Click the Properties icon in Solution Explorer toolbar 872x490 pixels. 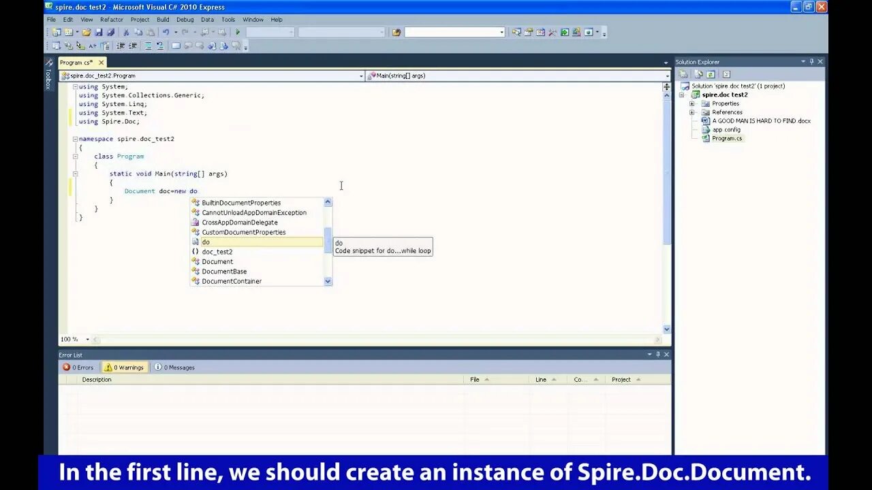click(685, 74)
